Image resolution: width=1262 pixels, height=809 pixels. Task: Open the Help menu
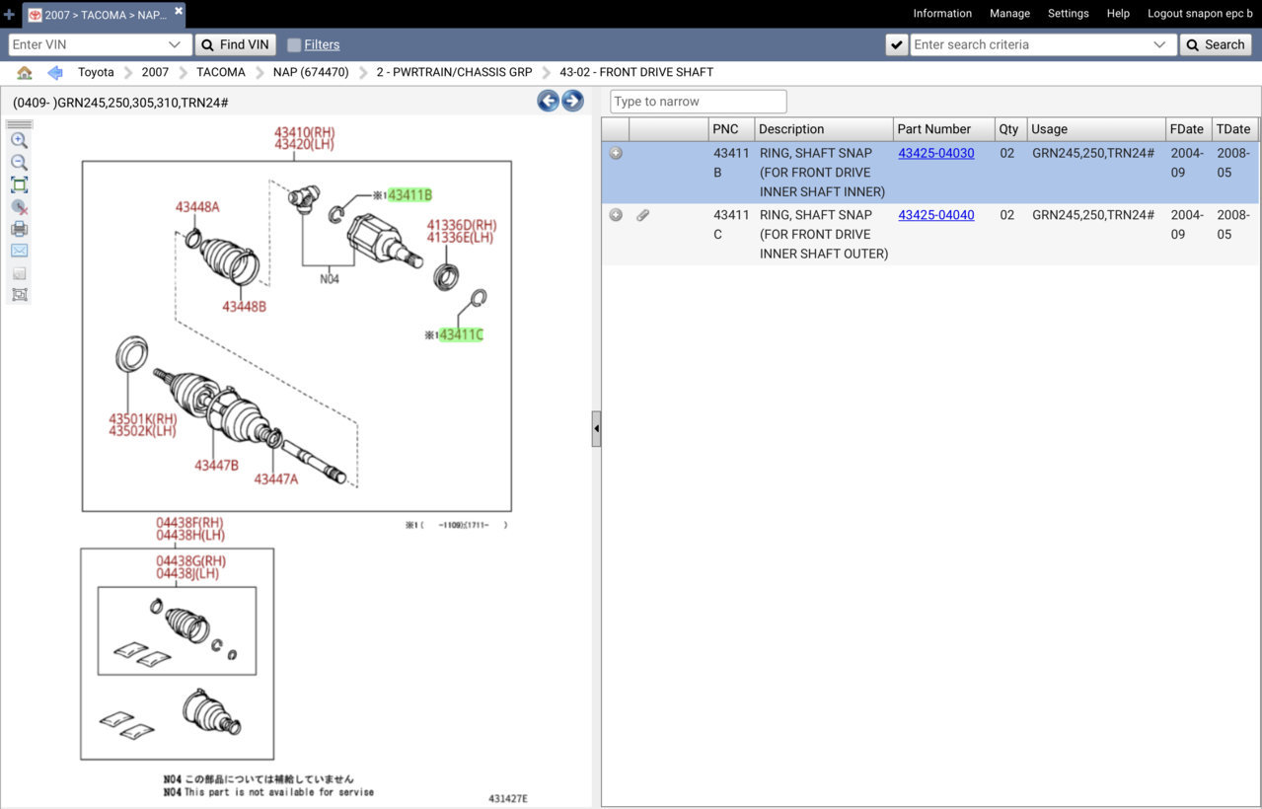tap(1118, 14)
